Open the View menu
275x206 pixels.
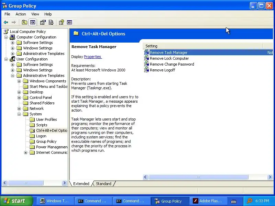click(35, 14)
